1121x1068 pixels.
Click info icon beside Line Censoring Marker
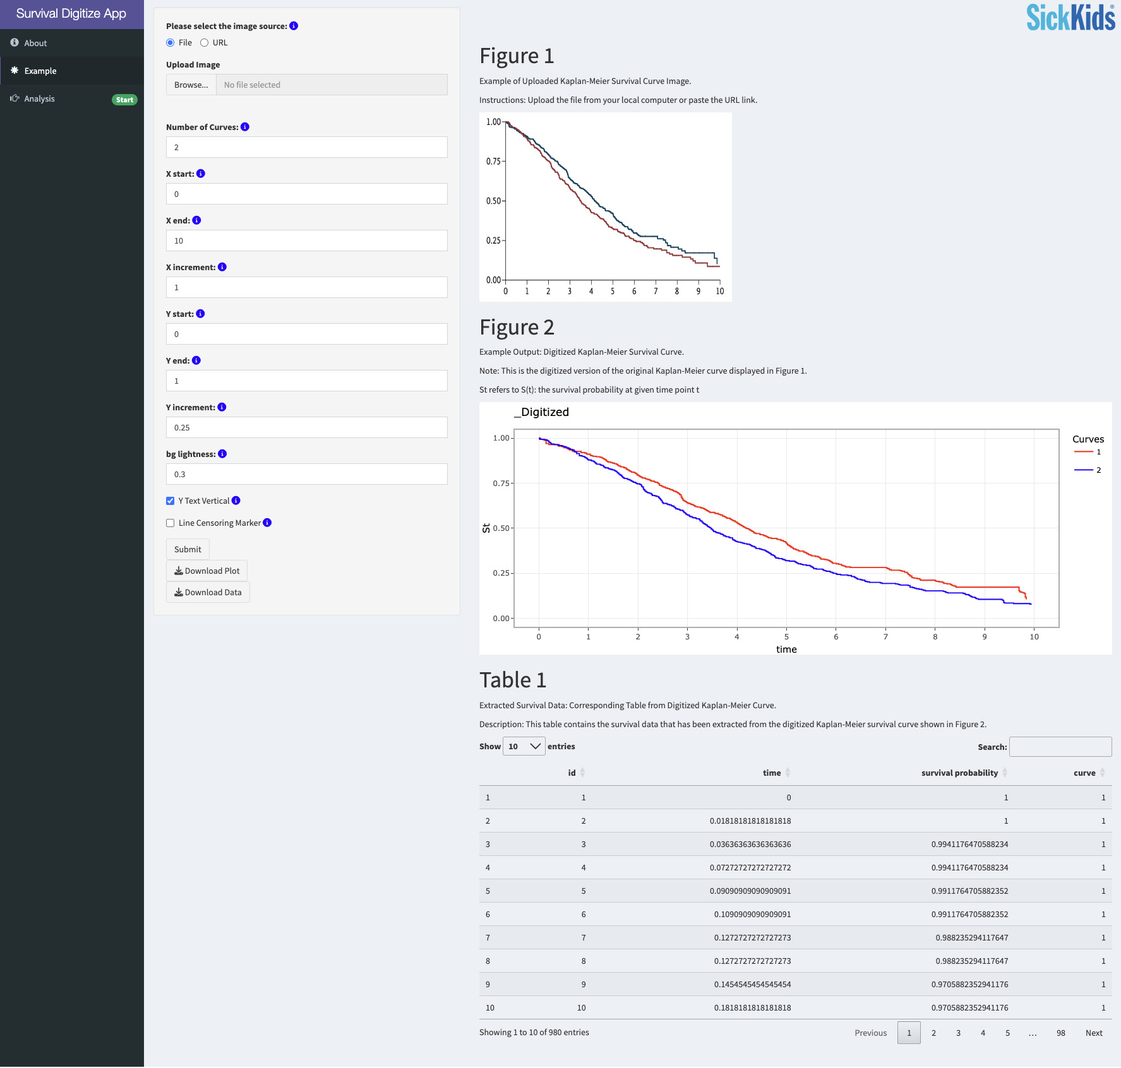pos(267,523)
